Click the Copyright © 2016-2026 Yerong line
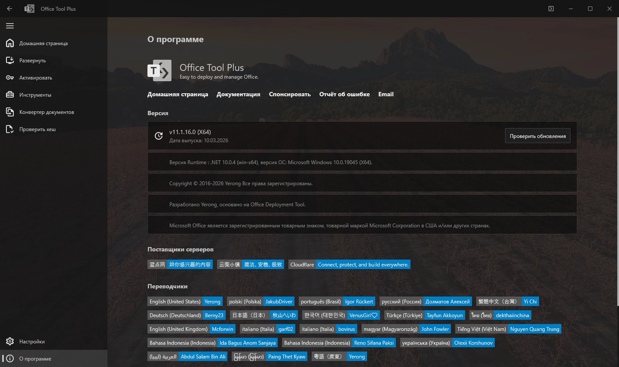619x367 pixels. point(241,183)
